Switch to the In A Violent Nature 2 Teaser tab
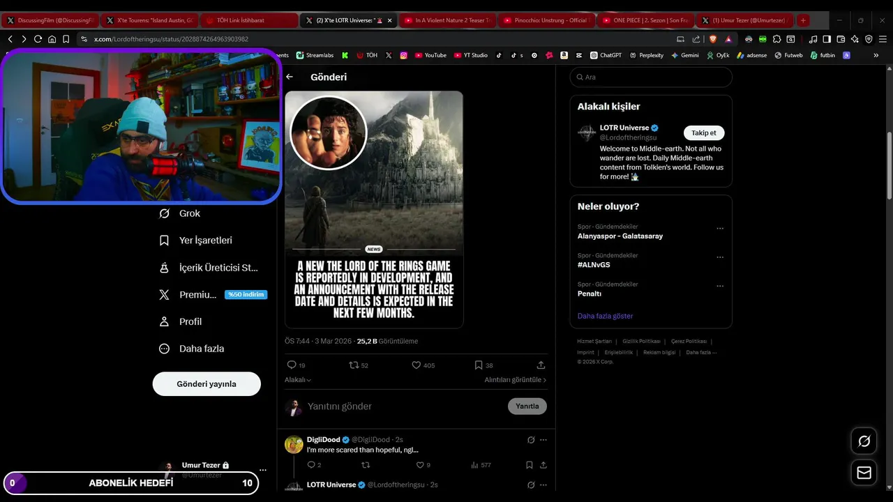 pyautogui.click(x=447, y=20)
